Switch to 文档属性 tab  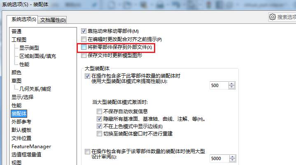pos(53,20)
